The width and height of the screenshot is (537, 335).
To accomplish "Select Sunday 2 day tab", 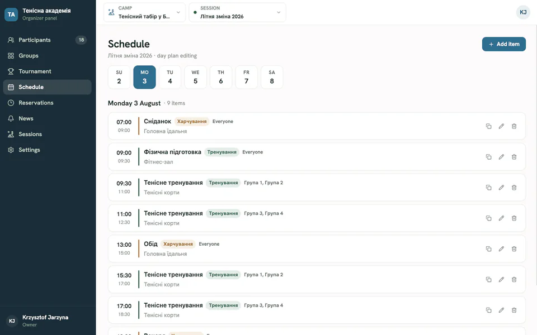I will [119, 77].
